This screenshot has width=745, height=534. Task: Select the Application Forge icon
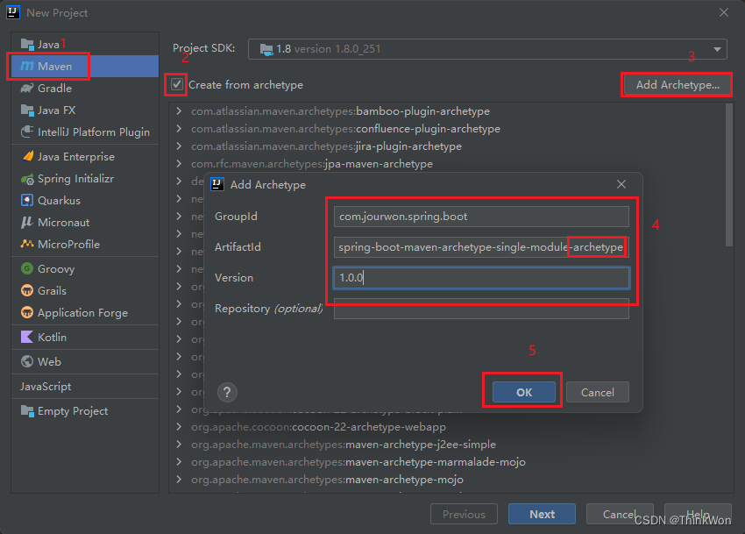(27, 312)
